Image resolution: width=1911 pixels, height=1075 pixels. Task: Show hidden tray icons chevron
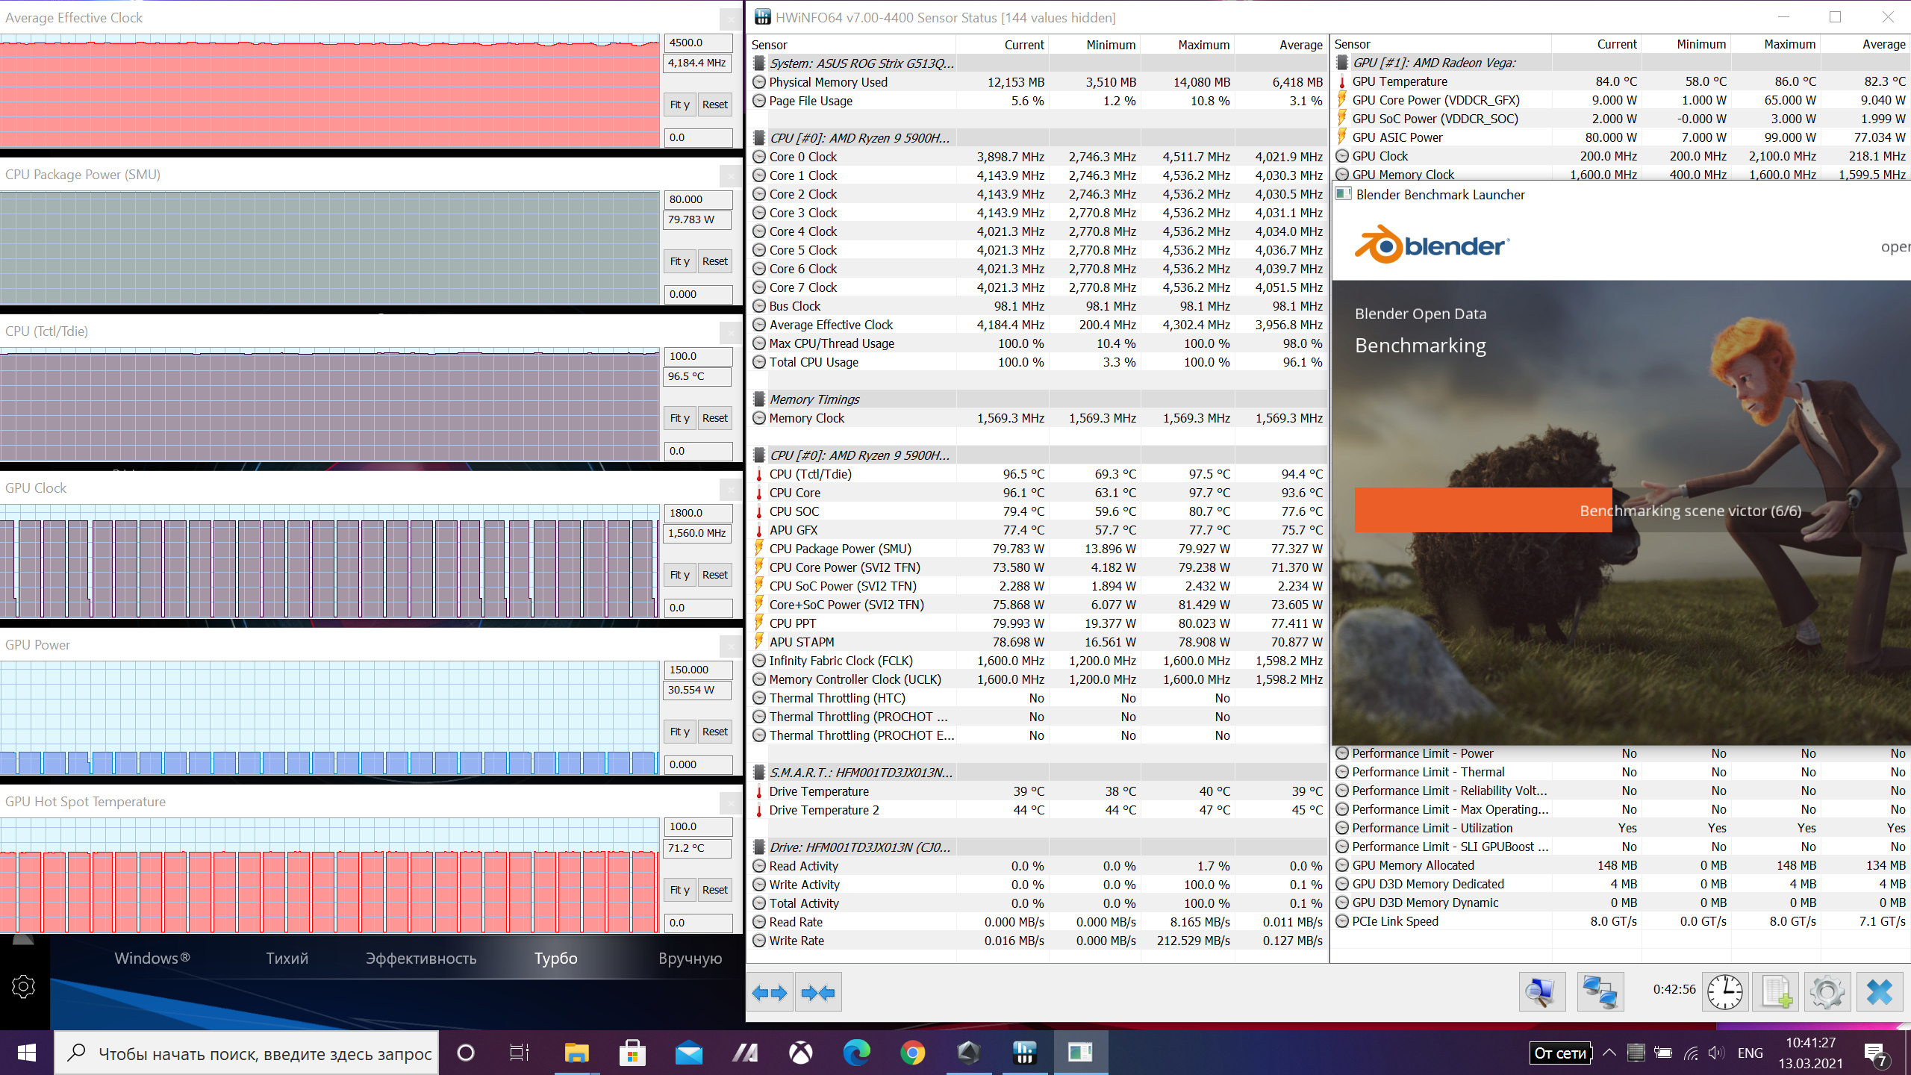(1609, 1053)
